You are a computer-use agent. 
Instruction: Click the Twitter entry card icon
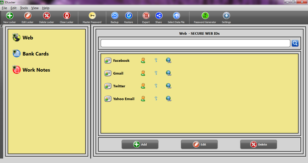108,86
